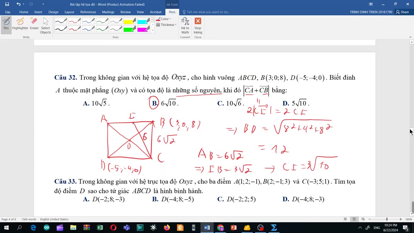Open zoom dialog via 160% level
Viewport: 414px width, 233px height.
click(x=409, y=219)
